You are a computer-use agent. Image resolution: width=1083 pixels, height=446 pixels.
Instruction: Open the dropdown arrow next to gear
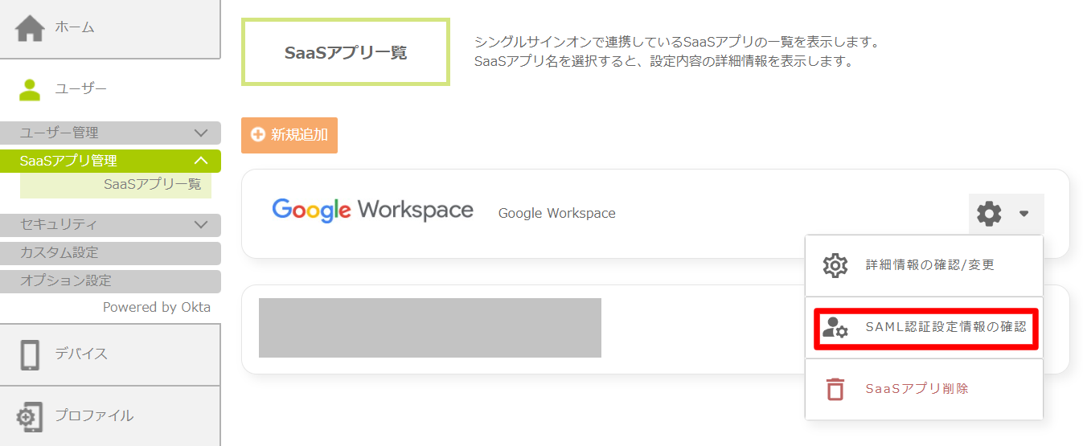(x=1024, y=214)
